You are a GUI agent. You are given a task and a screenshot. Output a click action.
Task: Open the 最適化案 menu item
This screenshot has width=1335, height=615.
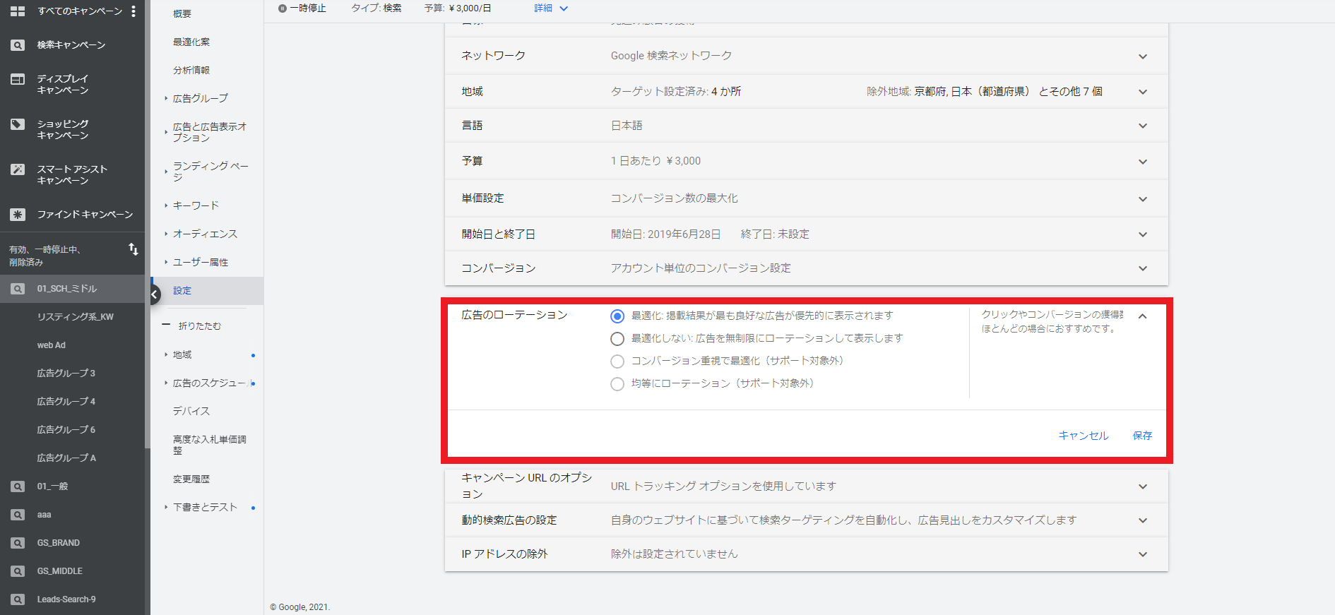click(x=191, y=42)
